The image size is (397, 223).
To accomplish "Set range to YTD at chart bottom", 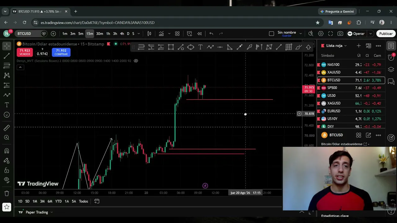I will point(58,201).
